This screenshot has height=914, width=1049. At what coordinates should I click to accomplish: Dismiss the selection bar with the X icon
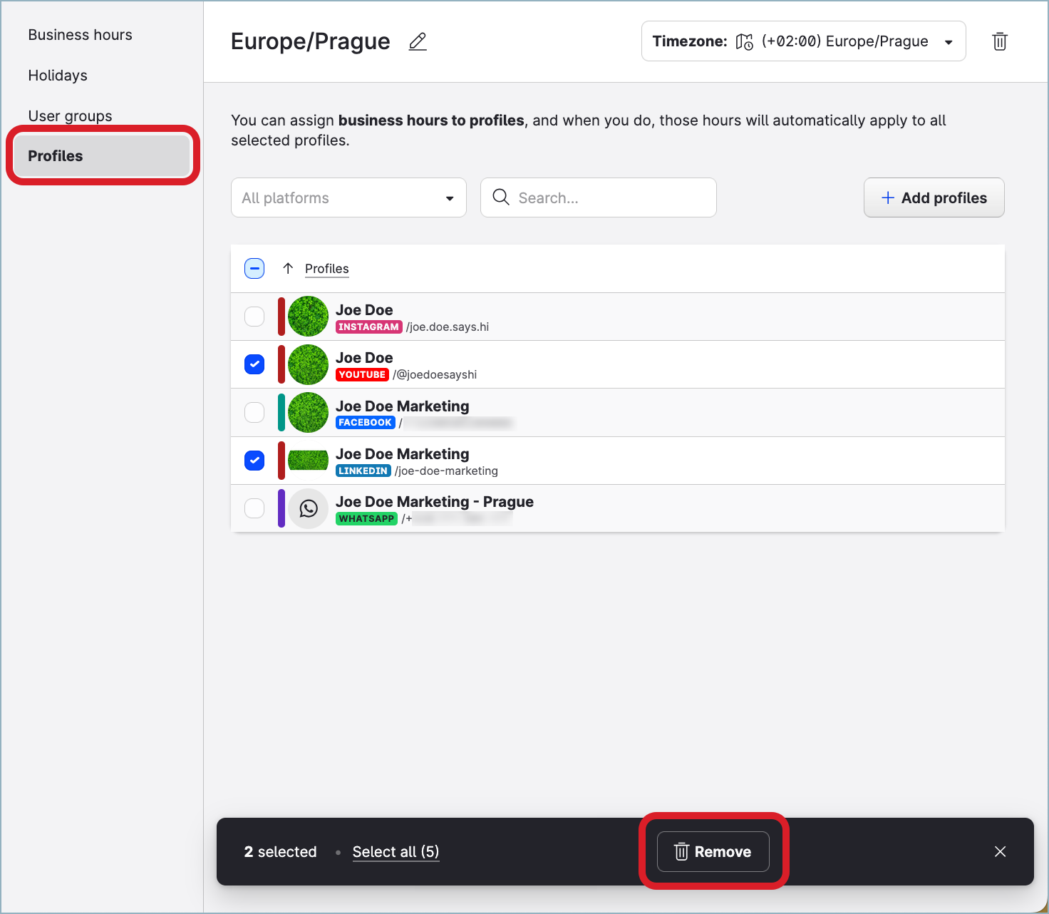click(1000, 851)
